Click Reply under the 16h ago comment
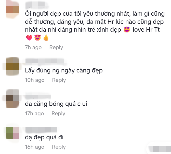171x154 pixels. 59,147
